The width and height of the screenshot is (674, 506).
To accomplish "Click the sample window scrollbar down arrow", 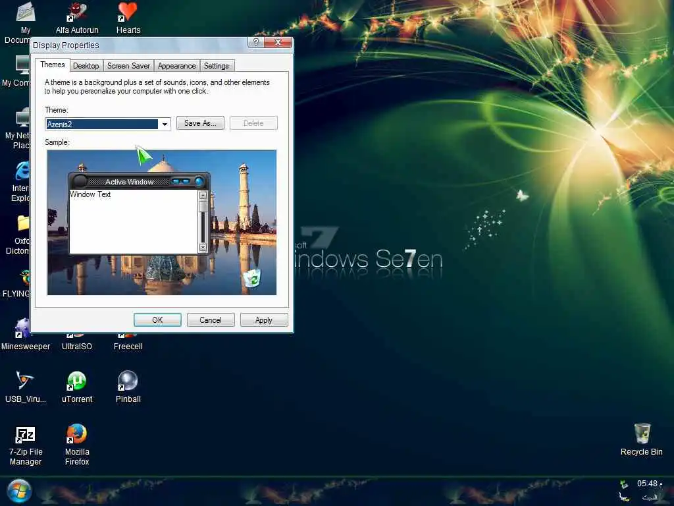I will [203, 248].
